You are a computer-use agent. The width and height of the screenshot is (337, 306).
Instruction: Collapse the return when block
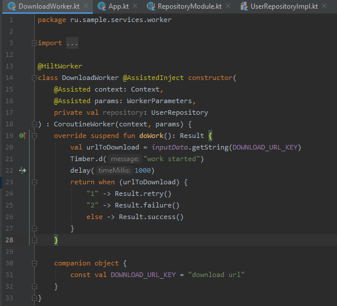tap(34, 182)
